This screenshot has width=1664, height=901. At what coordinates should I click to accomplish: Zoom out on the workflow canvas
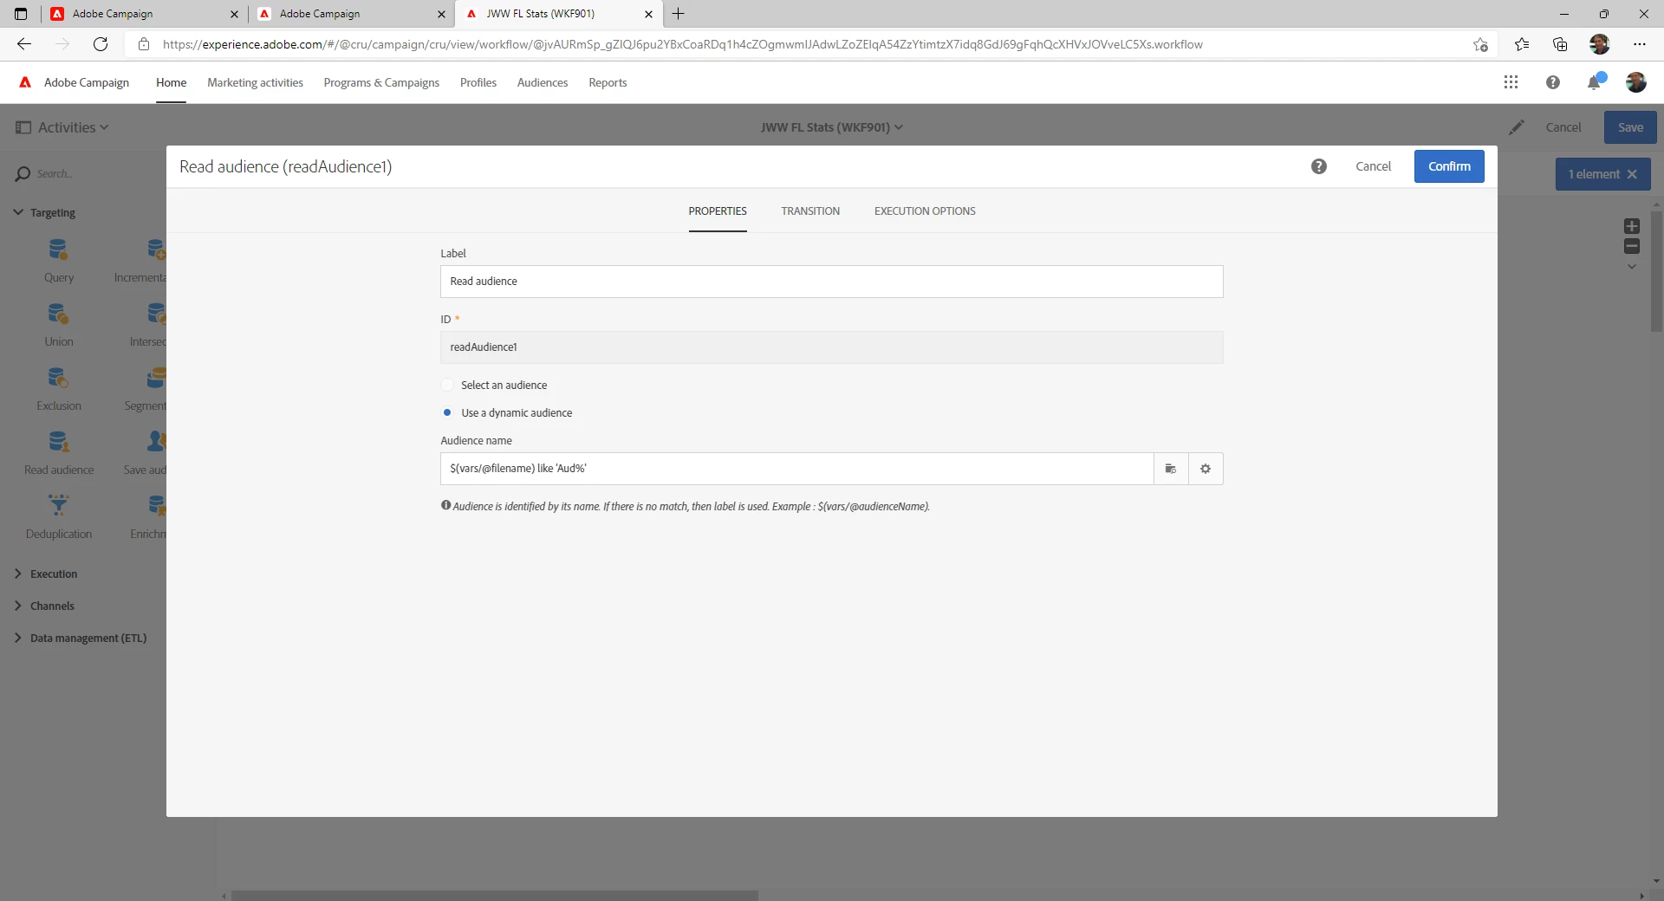tap(1632, 247)
